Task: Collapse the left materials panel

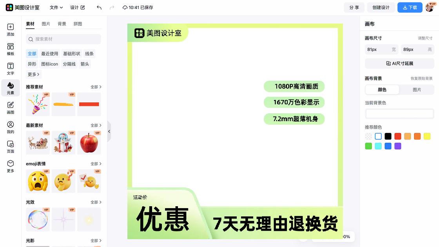Action: tap(109, 131)
